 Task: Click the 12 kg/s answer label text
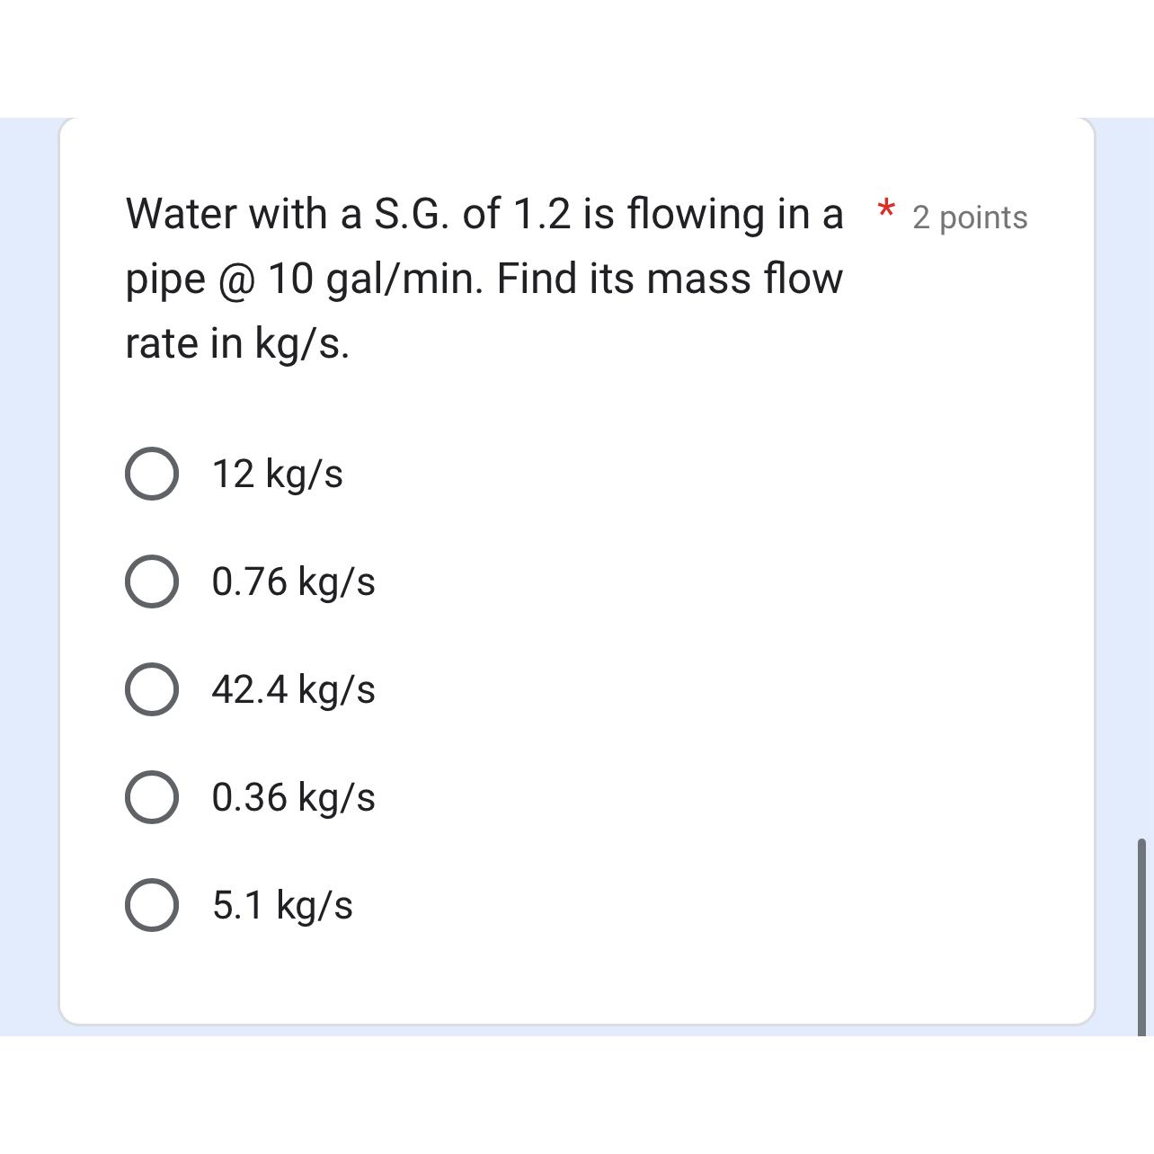[x=277, y=475]
